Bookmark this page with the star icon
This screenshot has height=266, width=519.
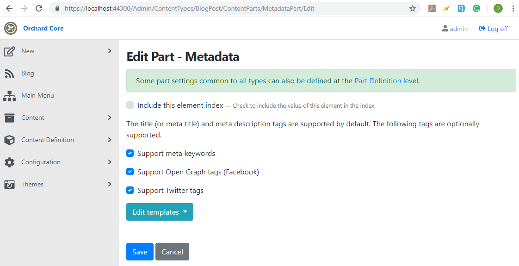(413, 9)
